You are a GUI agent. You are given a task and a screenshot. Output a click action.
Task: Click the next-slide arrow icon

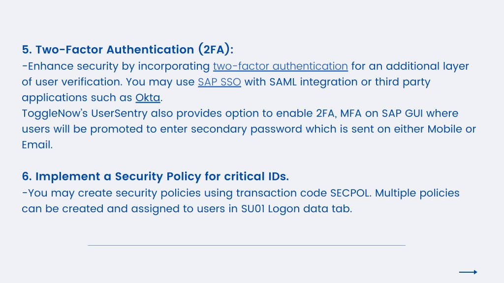[x=468, y=272]
